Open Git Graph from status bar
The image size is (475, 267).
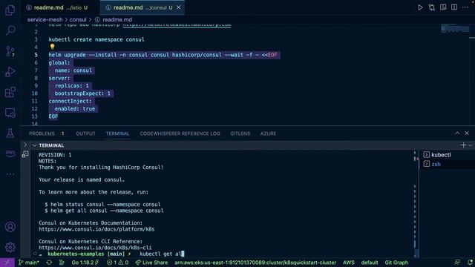[x=396, y=263]
